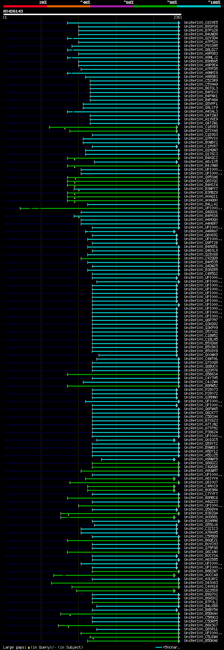The image size is (224, 650).
Task: Click the orange ~40% identity legend bar
Action: click(x=69, y=6)
